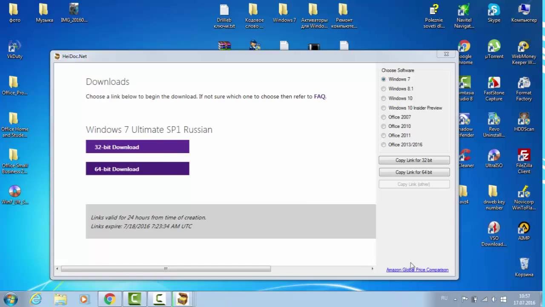Viewport: 545px width, 307px height.
Task: Select the Navitel Navigator icon
Action: pyautogui.click(x=464, y=16)
